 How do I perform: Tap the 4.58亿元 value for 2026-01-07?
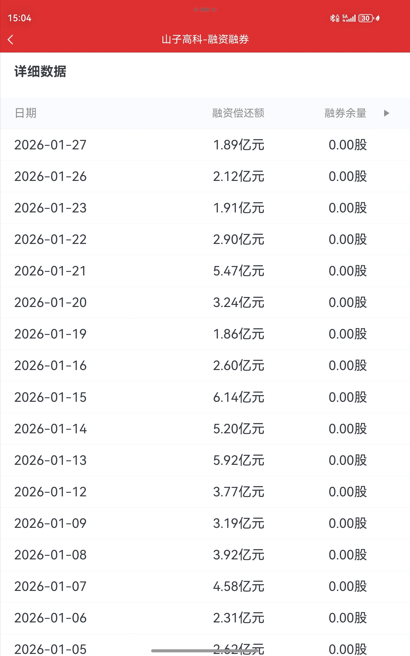238,587
